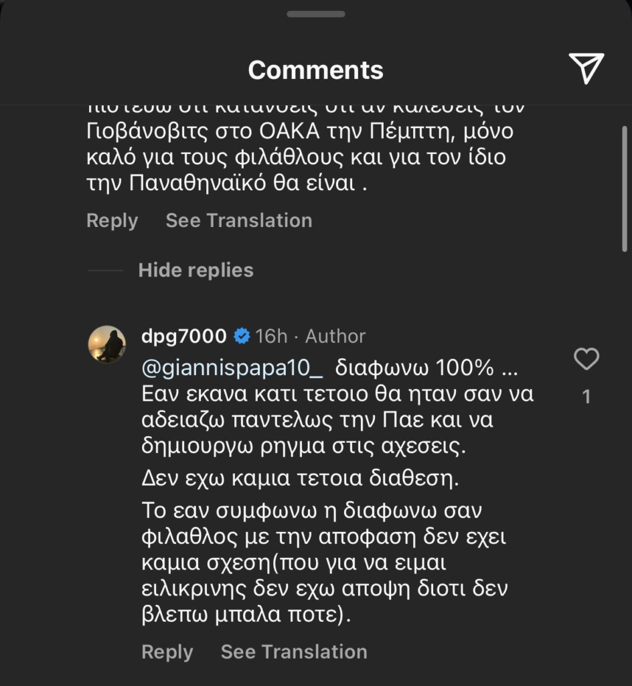View likes count under the heart
Viewport: 632px width, 686px height.
pyautogui.click(x=586, y=397)
